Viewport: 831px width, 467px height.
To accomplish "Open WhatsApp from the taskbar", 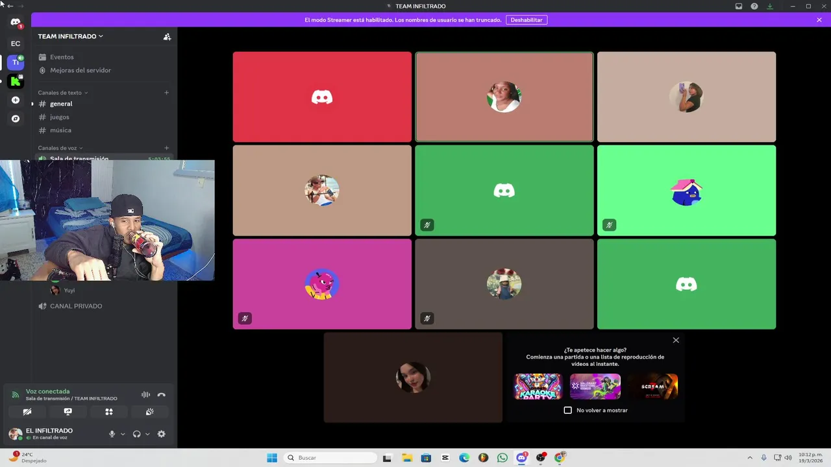I will (502, 458).
